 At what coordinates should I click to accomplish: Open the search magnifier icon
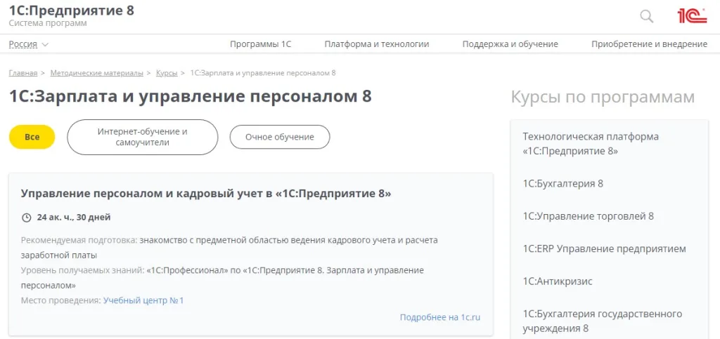[647, 16]
